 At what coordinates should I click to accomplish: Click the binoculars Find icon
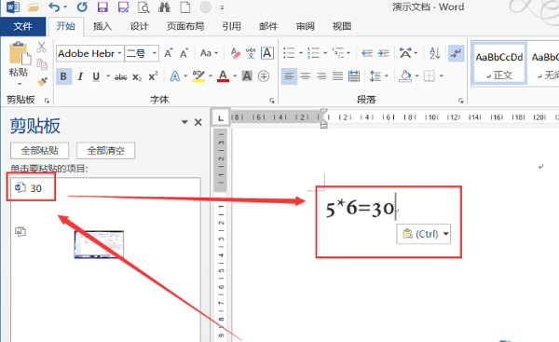[164, 7]
